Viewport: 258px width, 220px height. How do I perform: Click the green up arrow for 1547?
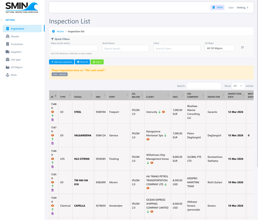(53, 139)
